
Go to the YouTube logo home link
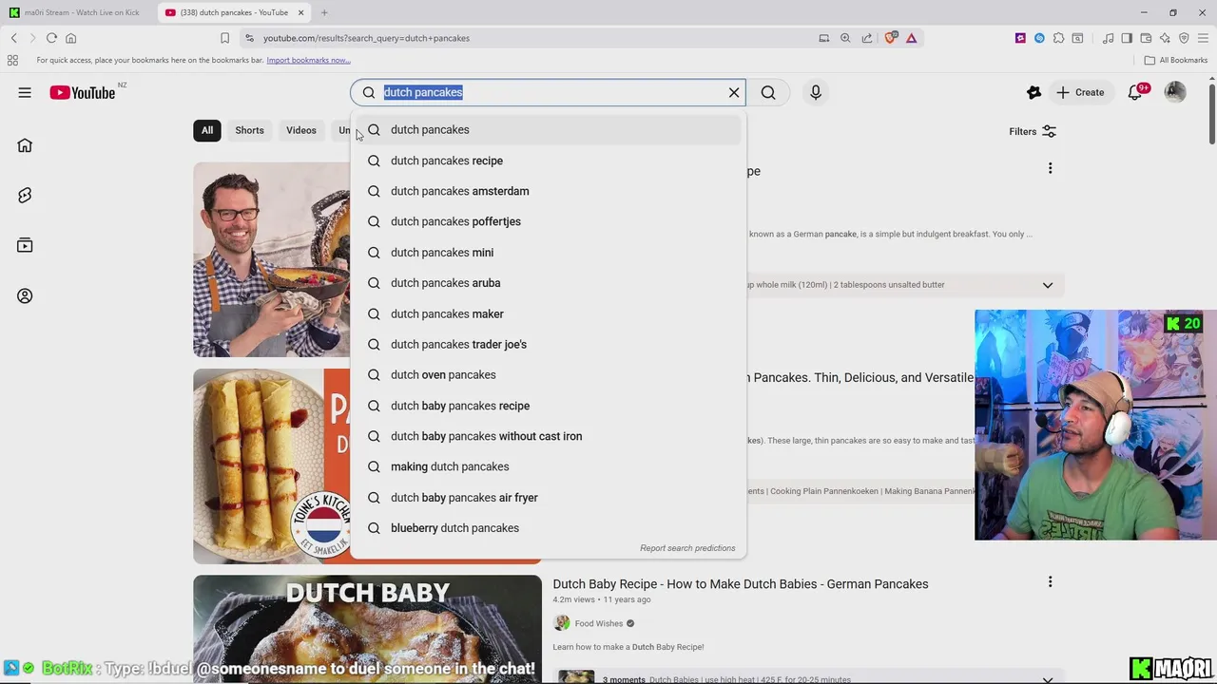pos(83,92)
